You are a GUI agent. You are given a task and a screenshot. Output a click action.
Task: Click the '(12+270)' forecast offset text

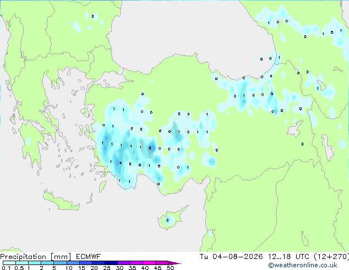(x=331, y=257)
